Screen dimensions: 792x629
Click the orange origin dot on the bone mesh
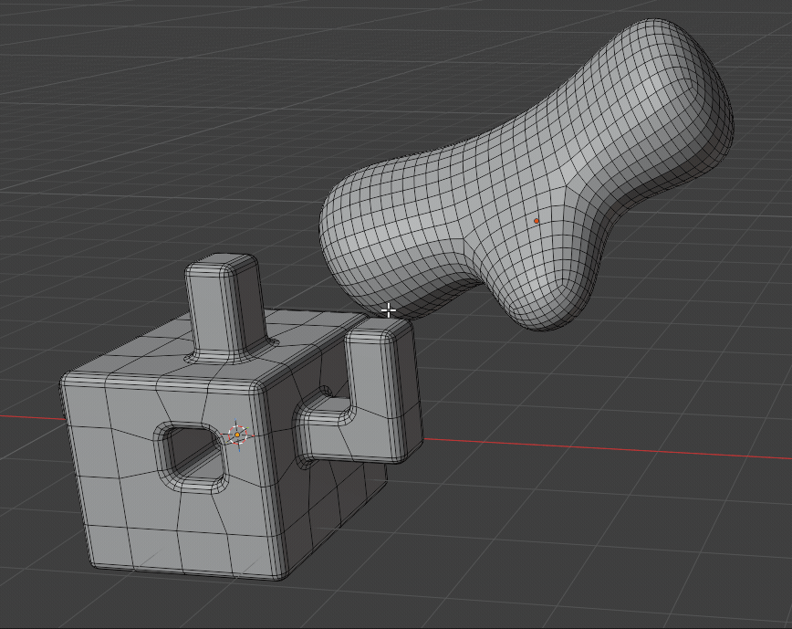click(536, 221)
